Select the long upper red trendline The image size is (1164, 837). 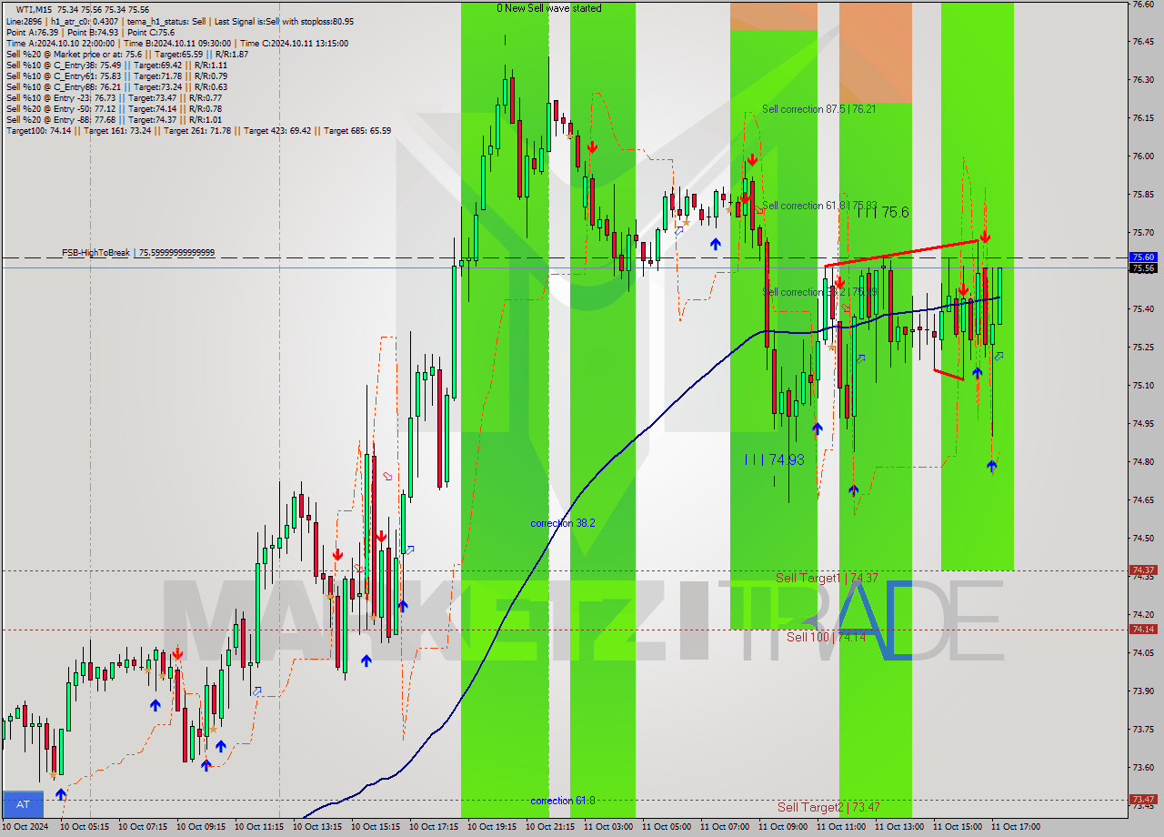pyautogui.click(x=902, y=253)
